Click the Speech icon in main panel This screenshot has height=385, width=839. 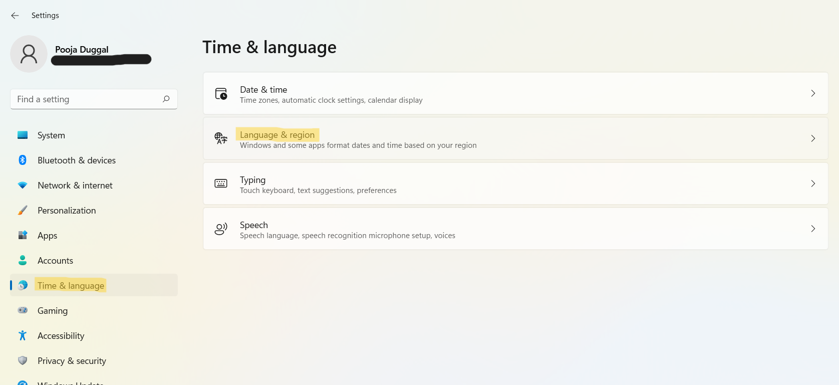coord(221,229)
